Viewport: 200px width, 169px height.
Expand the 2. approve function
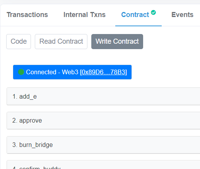click(x=103, y=121)
